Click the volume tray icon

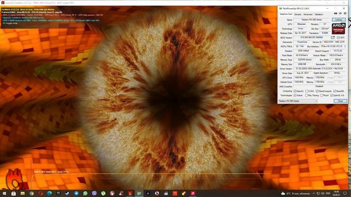point(323,193)
